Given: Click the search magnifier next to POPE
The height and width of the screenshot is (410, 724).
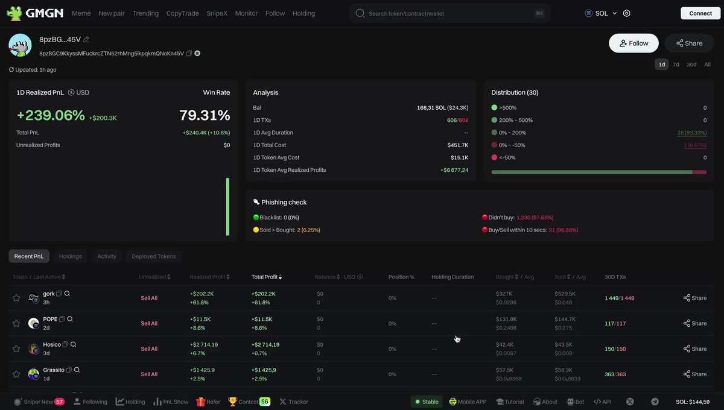Looking at the screenshot, I should [70, 319].
